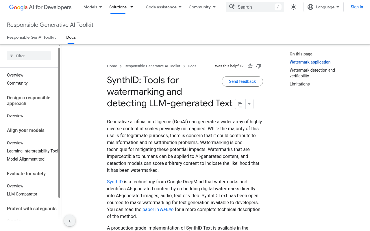Switch to the Docs tab

coord(71,37)
